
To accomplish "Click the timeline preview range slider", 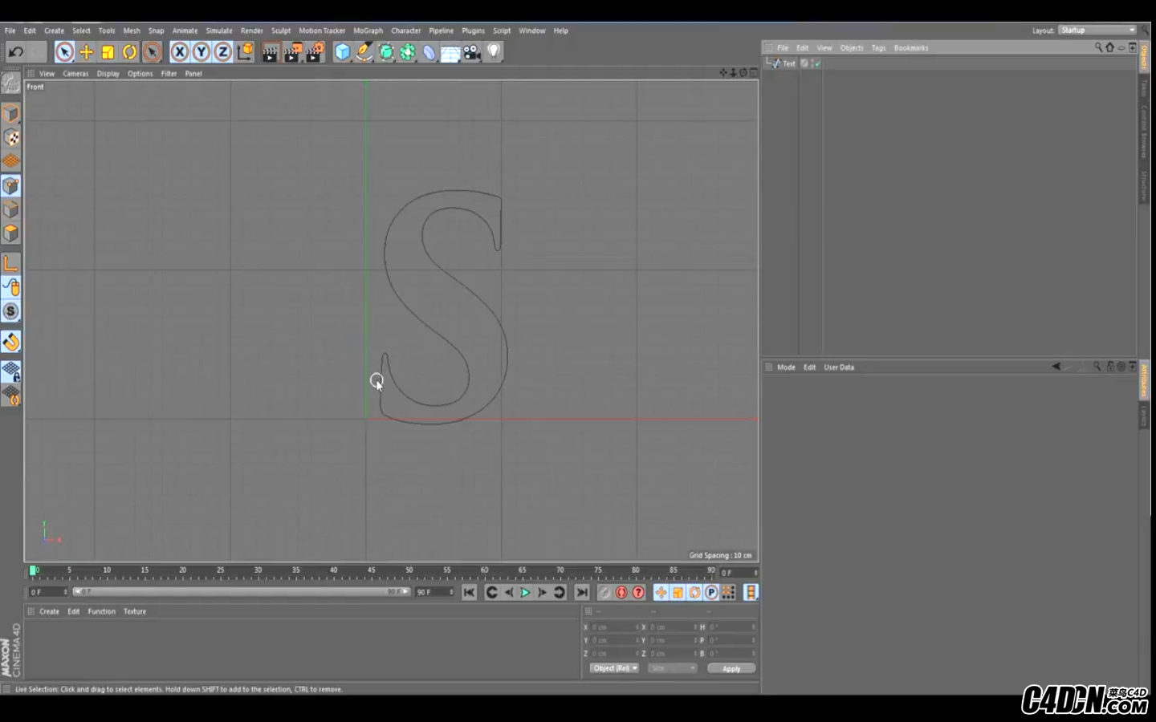I will [x=242, y=592].
